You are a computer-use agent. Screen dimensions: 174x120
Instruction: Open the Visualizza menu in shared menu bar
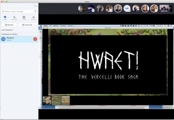coord(63,26)
